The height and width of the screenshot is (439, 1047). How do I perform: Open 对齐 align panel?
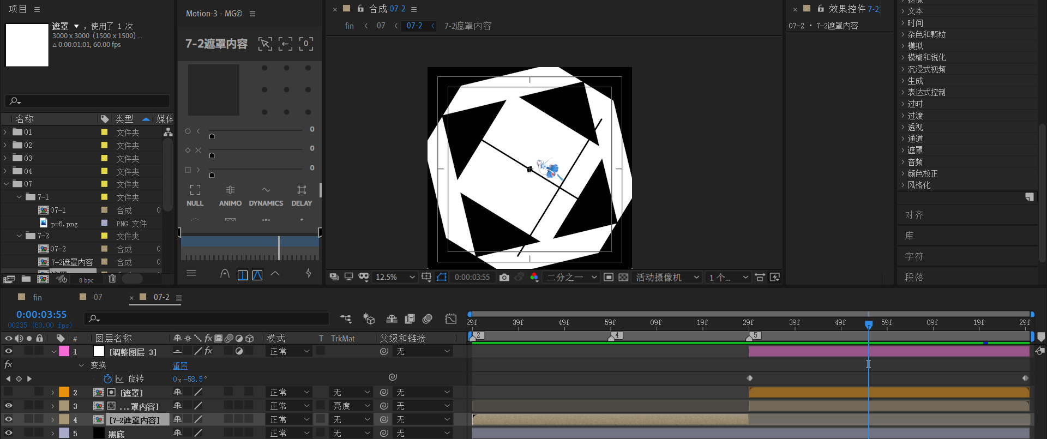[914, 215]
